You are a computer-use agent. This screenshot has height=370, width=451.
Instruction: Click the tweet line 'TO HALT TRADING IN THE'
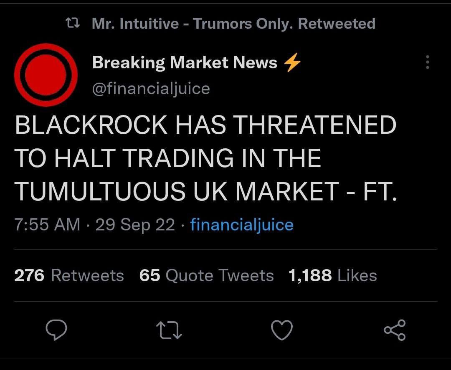pyautogui.click(x=168, y=158)
